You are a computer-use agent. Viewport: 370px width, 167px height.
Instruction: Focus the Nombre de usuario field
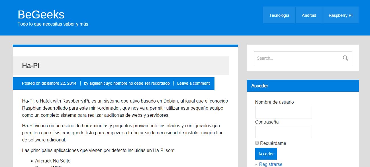tap(283, 112)
